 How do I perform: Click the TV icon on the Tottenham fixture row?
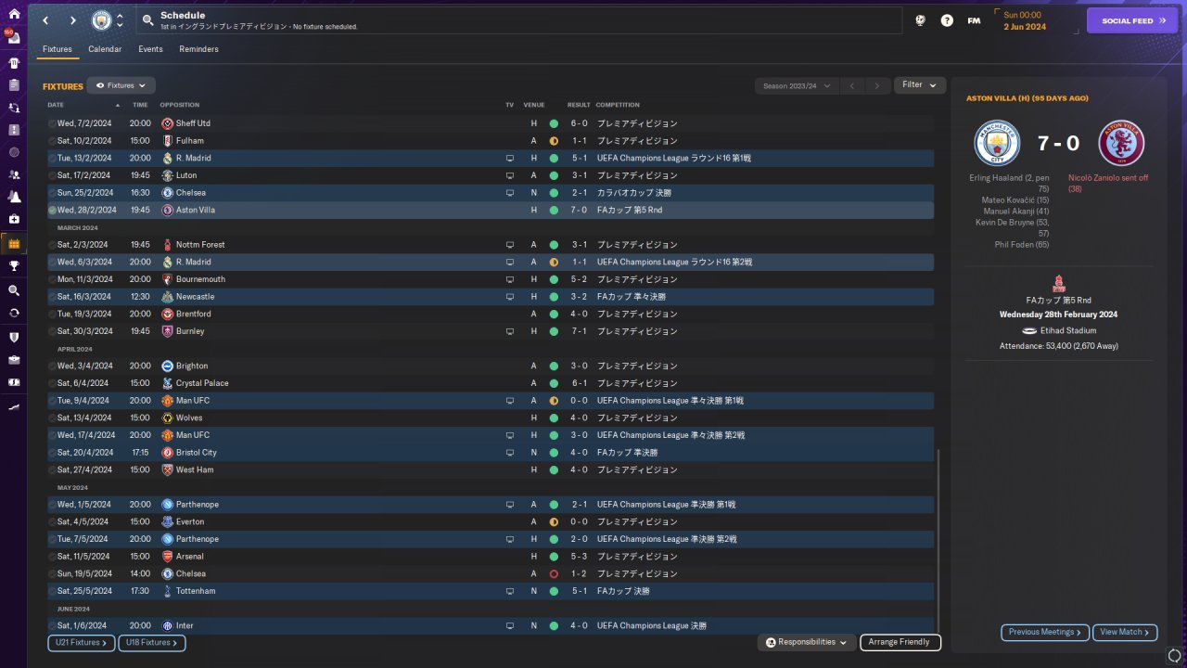(509, 591)
